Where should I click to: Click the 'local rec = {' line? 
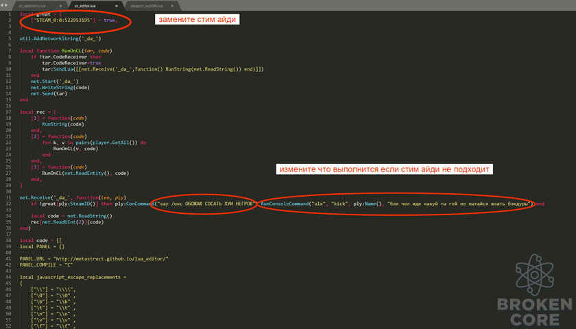pyautogui.click(x=38, y=112)
